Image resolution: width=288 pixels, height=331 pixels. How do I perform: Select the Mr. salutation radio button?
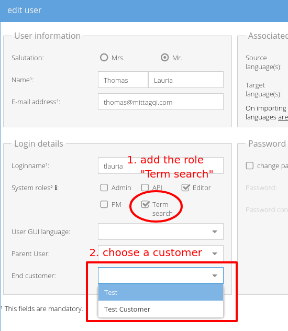point(164,58)
